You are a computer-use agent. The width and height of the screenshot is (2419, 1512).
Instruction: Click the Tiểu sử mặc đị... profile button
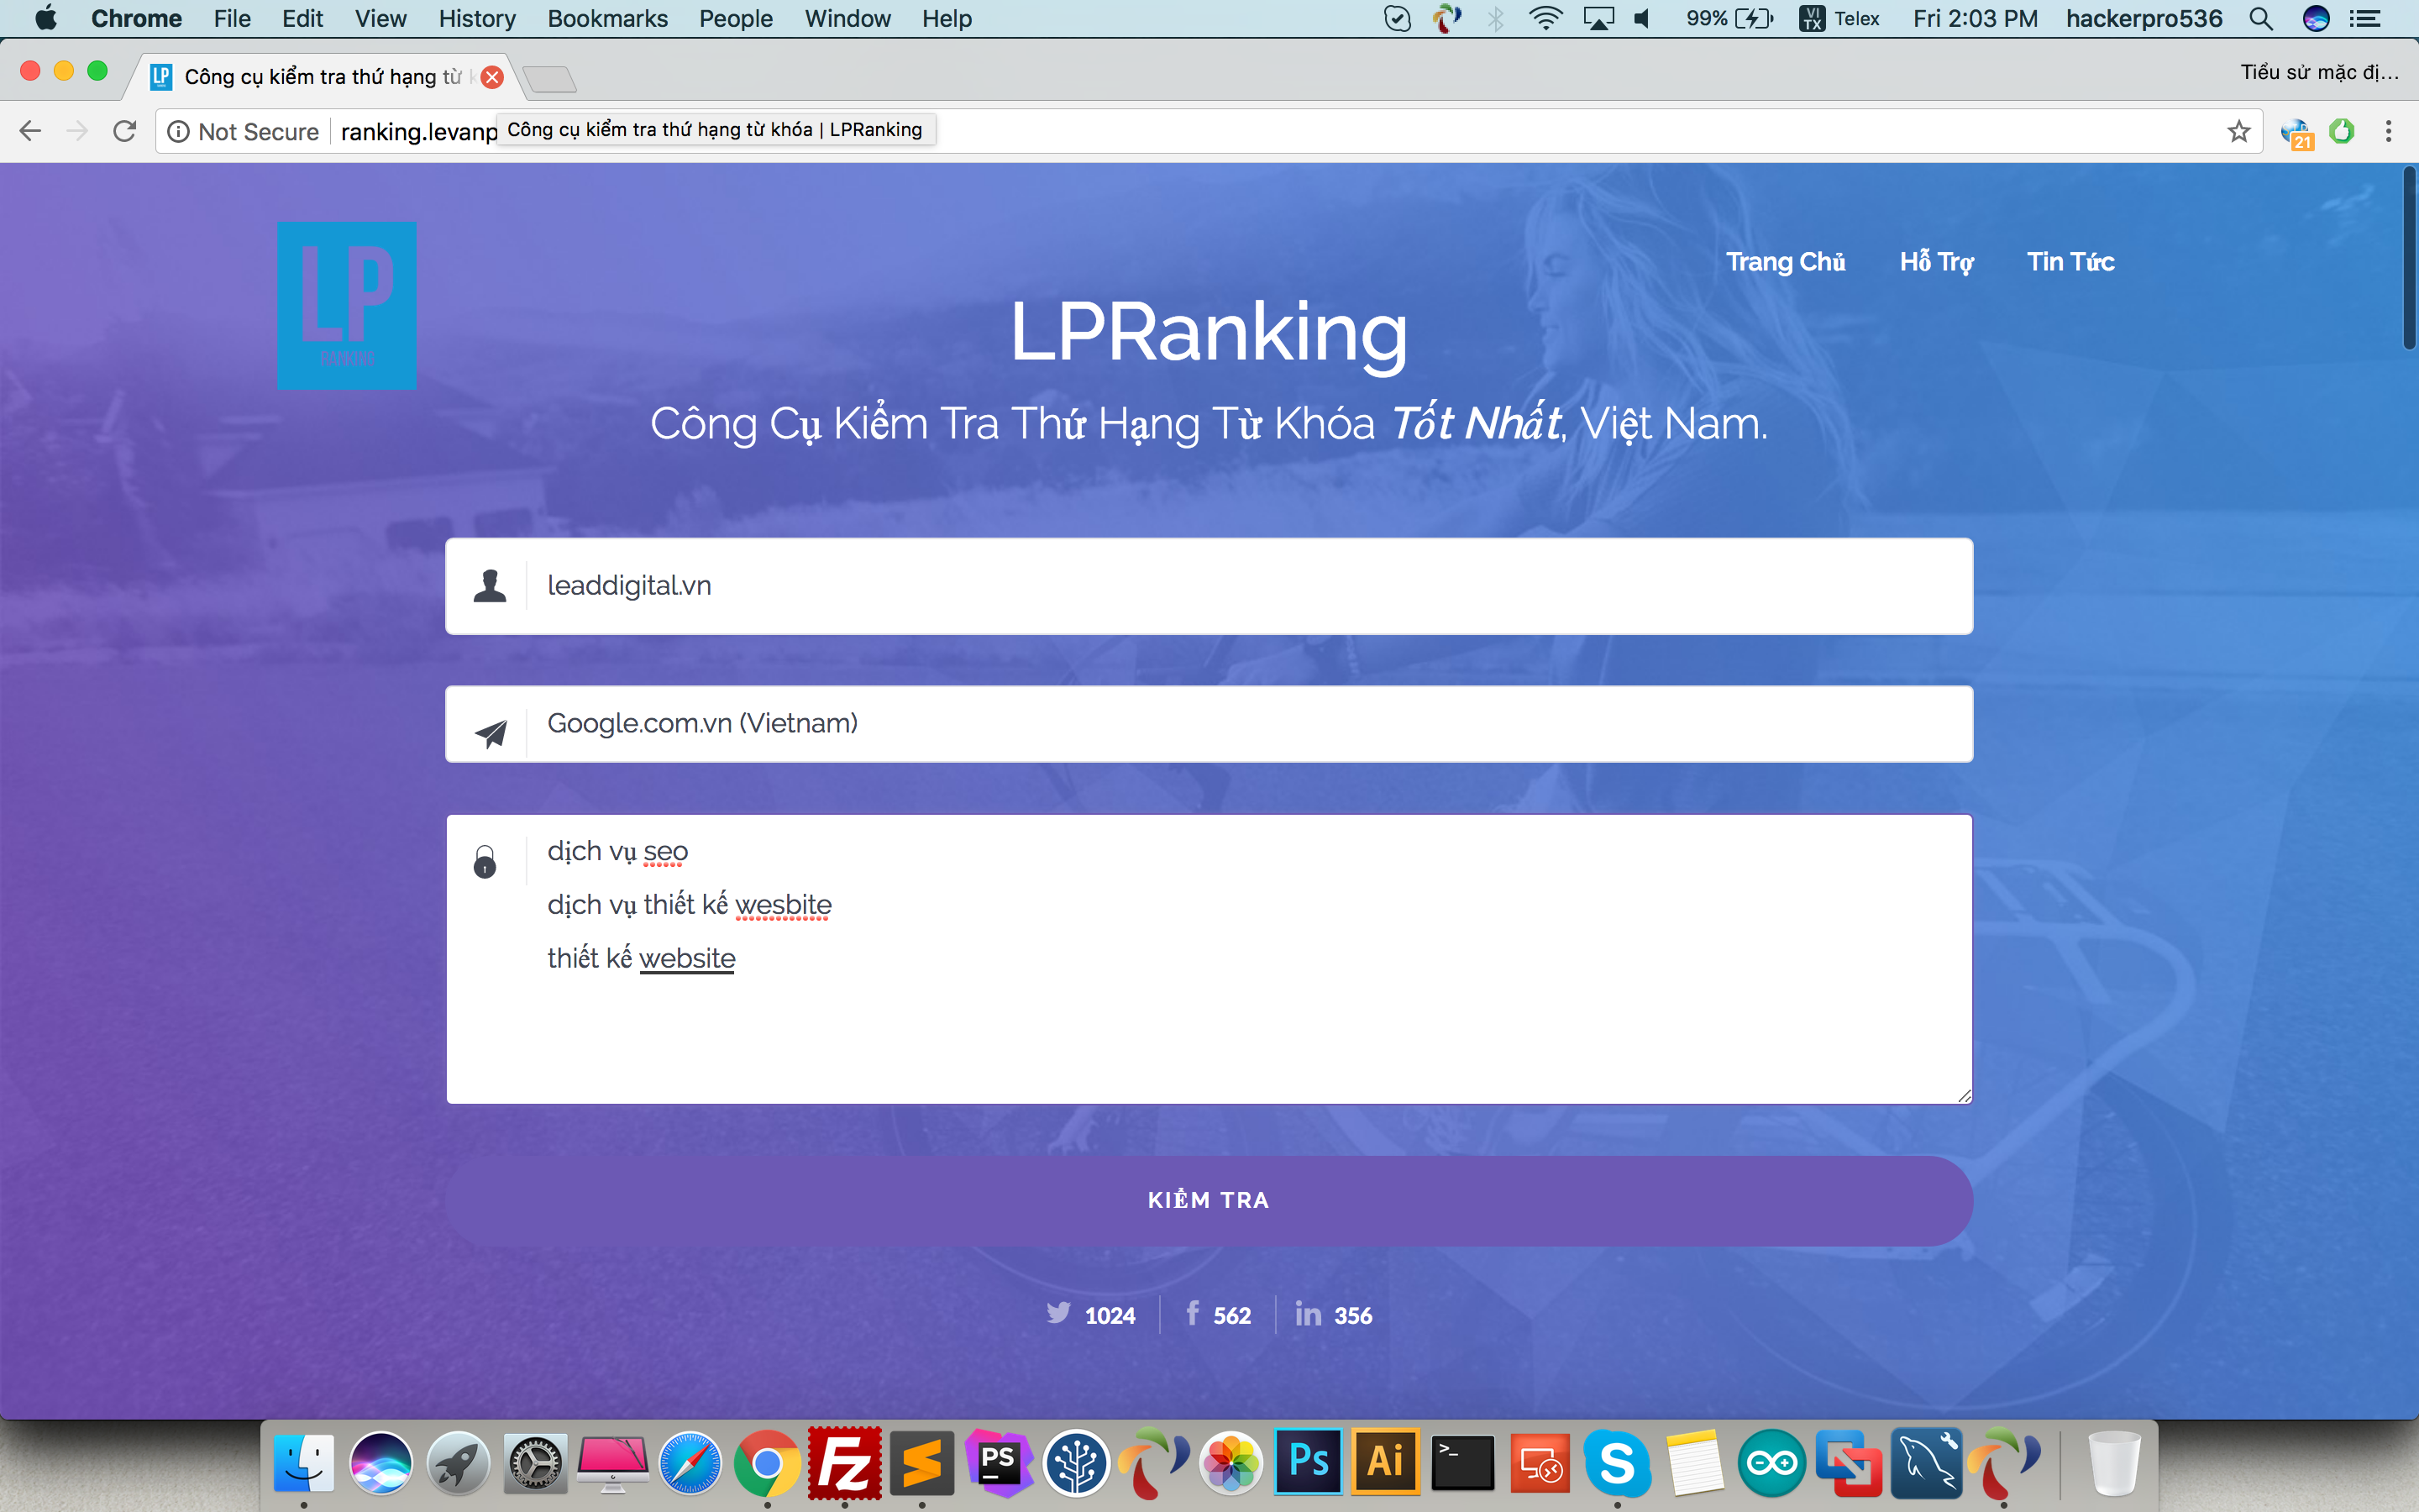2319,72
